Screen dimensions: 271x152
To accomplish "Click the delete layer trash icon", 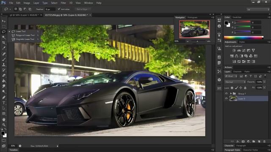I will [264, 141].
